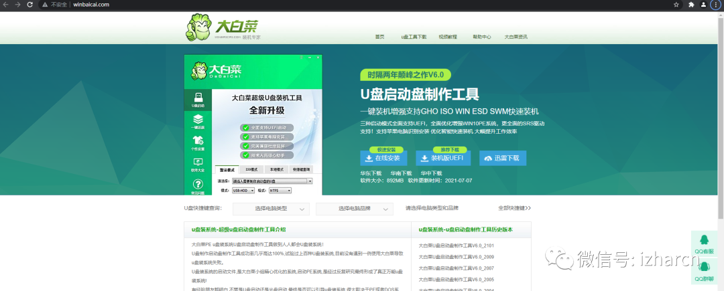Open the V6.0_2009 history version link
Viewport: 724px width, 291px height.
[457, 257]
